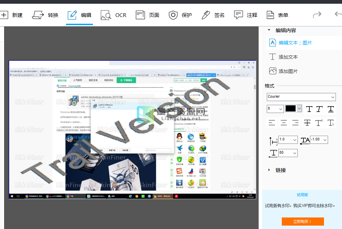Click the 格式 (Format) heading
342x229 pixels.
coord(270,86)
